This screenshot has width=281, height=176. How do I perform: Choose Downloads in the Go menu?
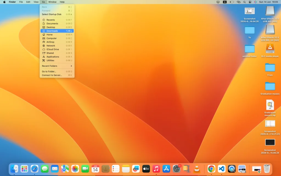click(x=57, y=31)
